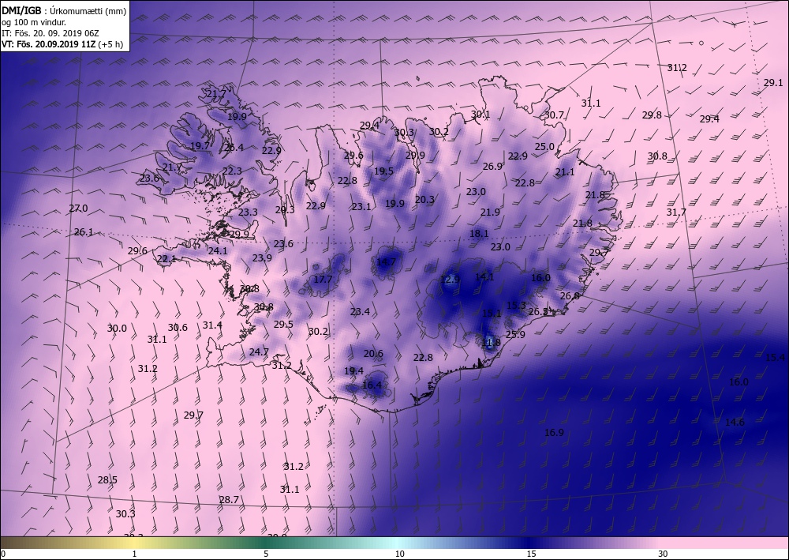Viewport: 789px width, 560px height.
Task: Click the 22.1 map value
Action: (x=166, y=259)
